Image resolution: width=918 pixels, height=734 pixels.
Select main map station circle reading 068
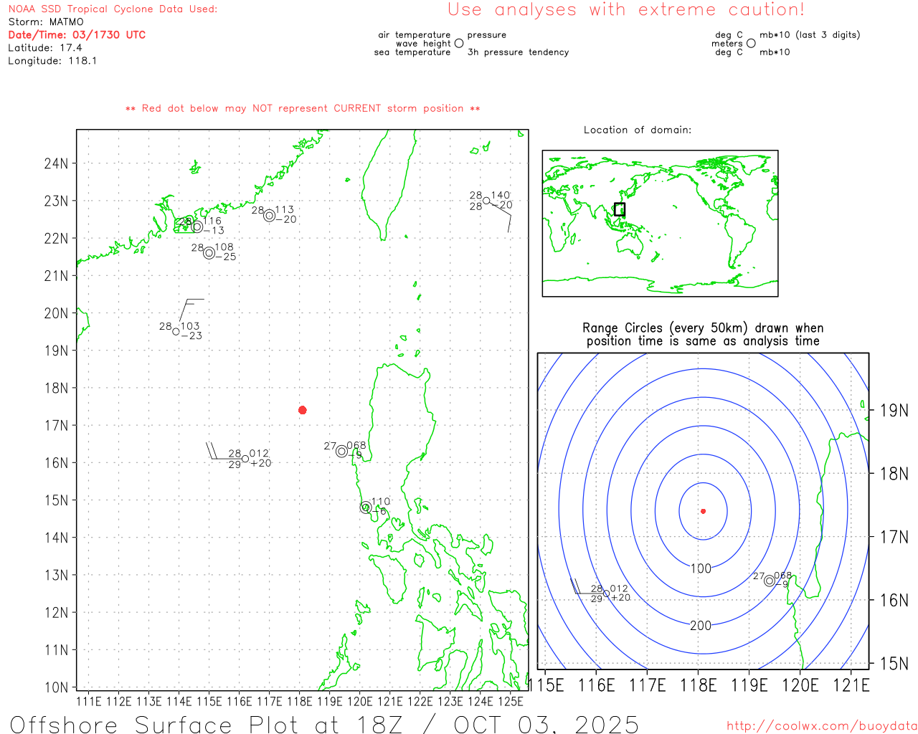point(341,452)
